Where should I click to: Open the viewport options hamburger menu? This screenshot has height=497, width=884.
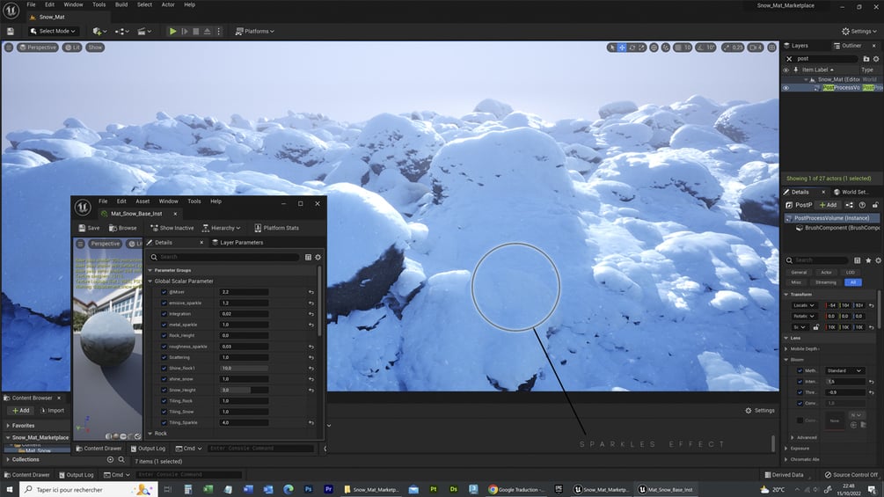point(9,48)
